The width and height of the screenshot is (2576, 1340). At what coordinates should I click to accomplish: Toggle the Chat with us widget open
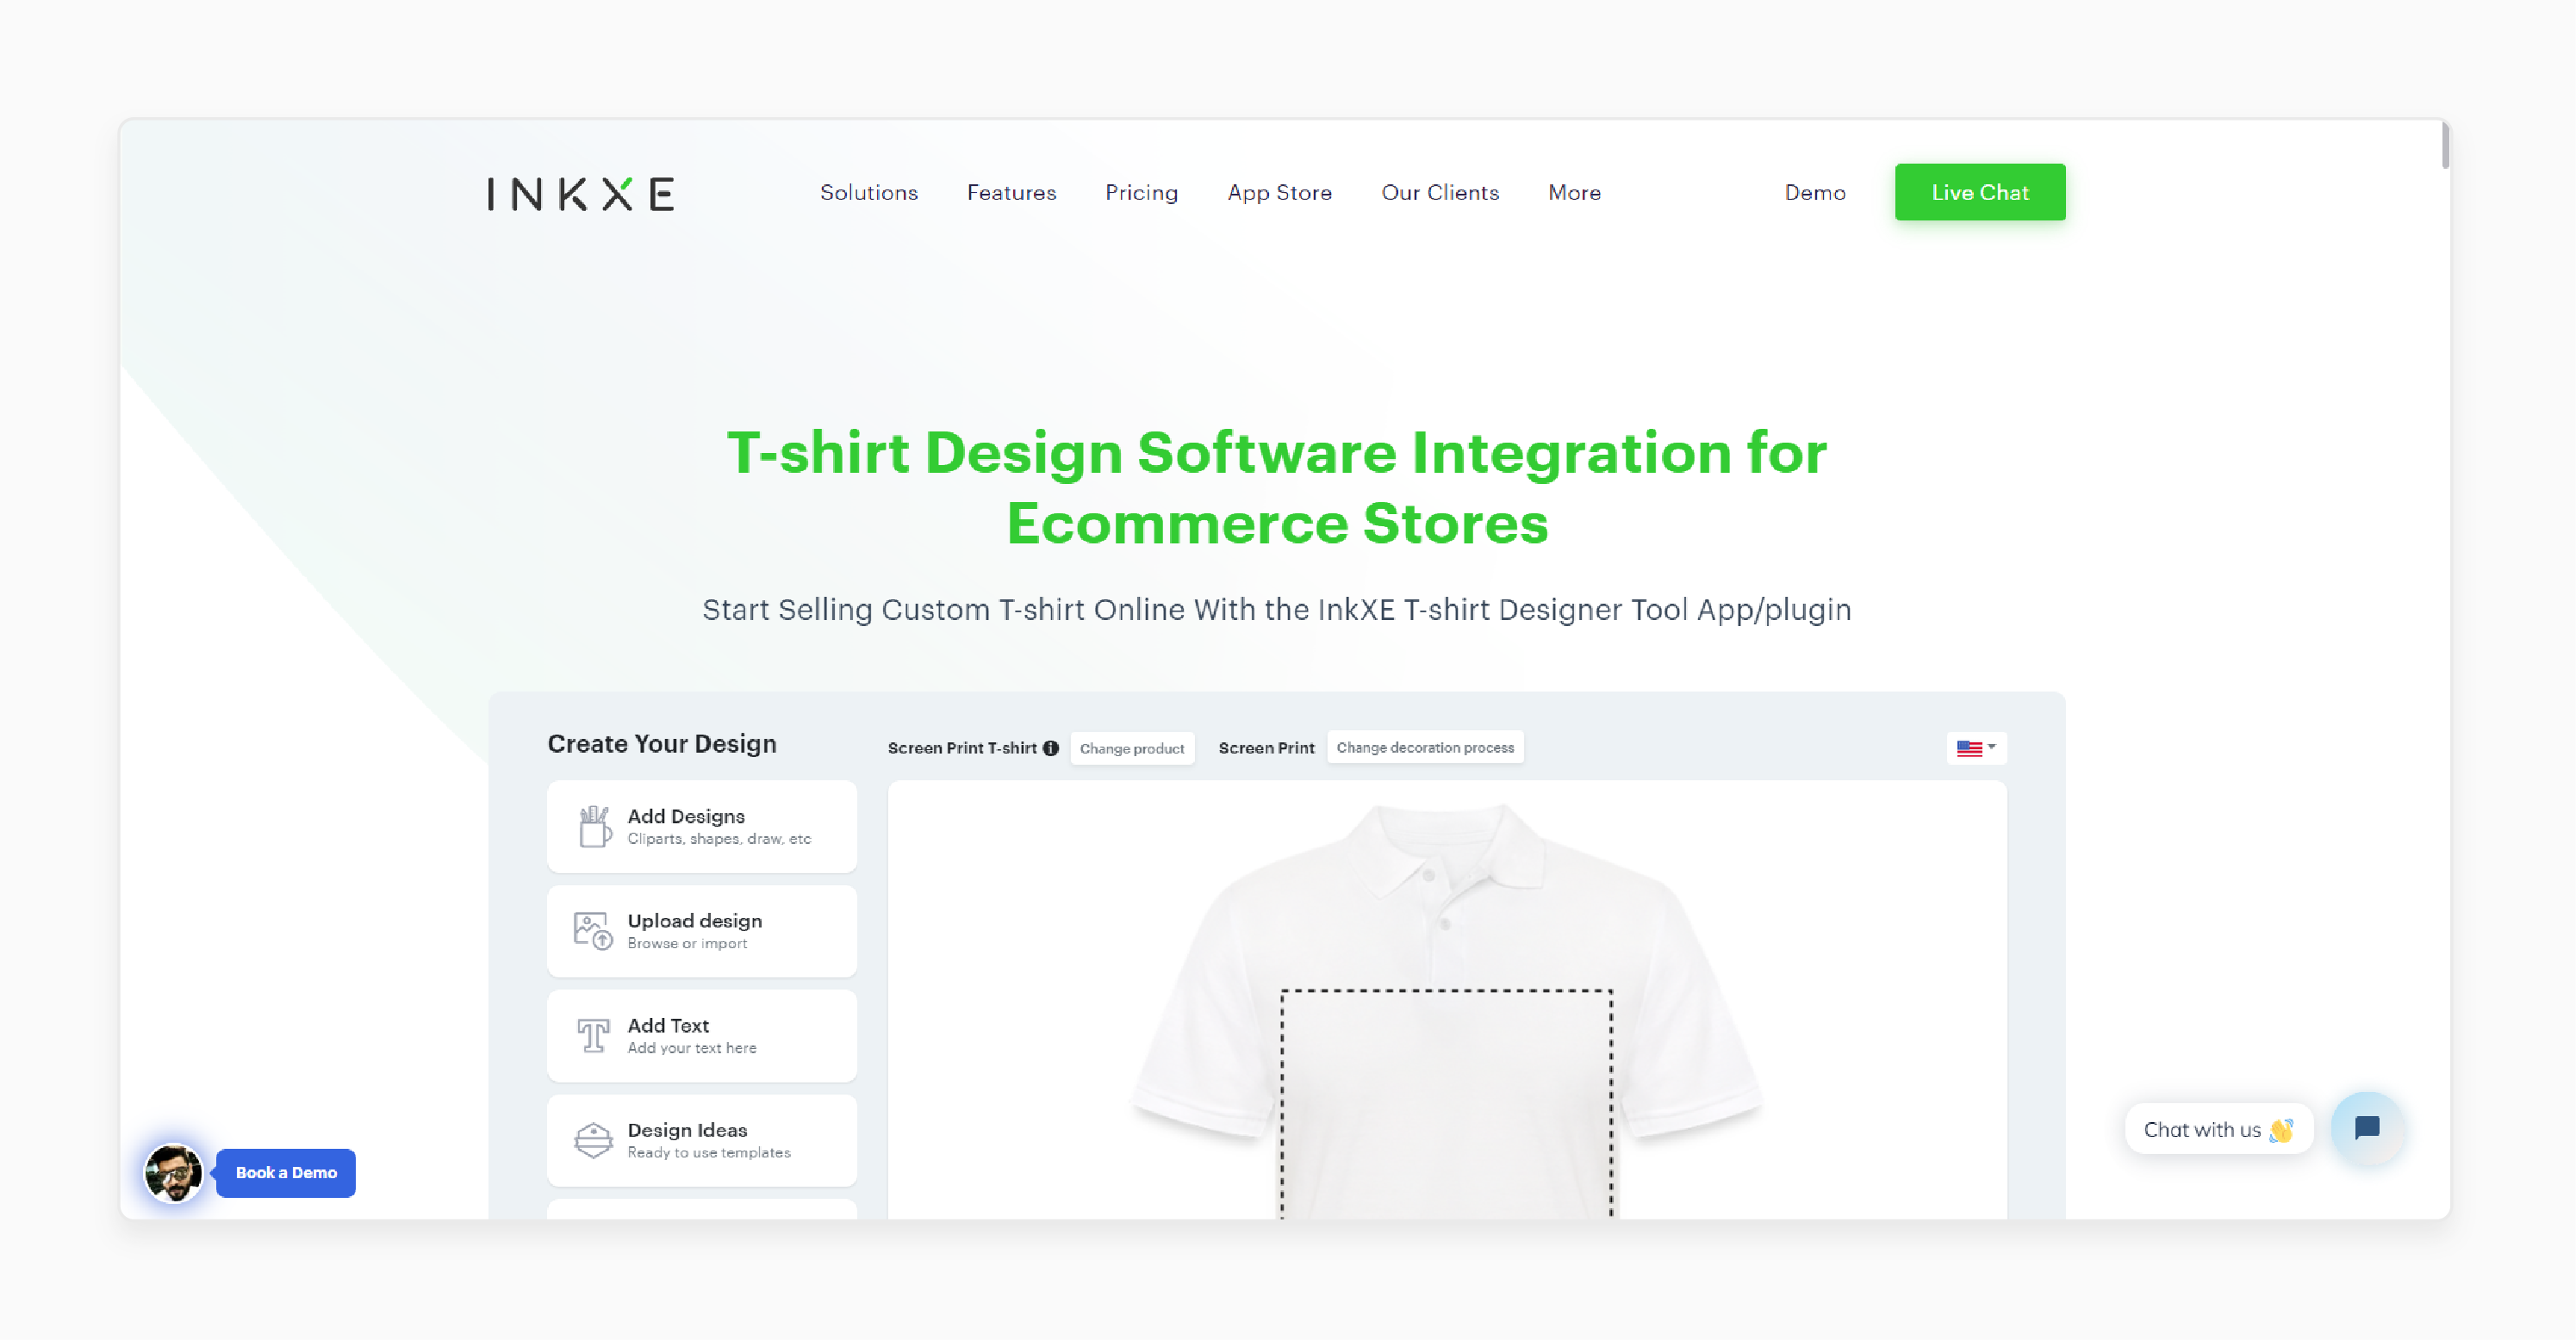(2367, 1127)
